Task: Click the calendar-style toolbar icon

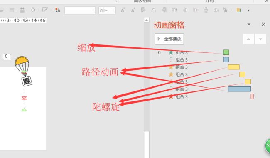Action: (22, 10)
